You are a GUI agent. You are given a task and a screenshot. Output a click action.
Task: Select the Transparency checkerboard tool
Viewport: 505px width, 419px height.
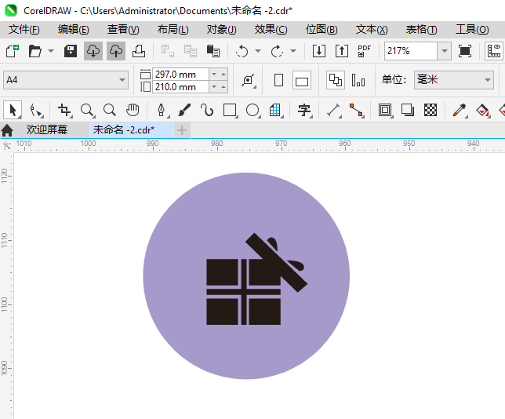(431, 110)
